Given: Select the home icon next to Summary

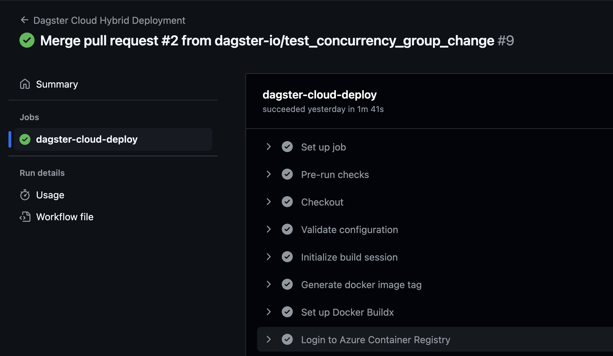Looking at the screenshot, I should (x=25, y=84).
